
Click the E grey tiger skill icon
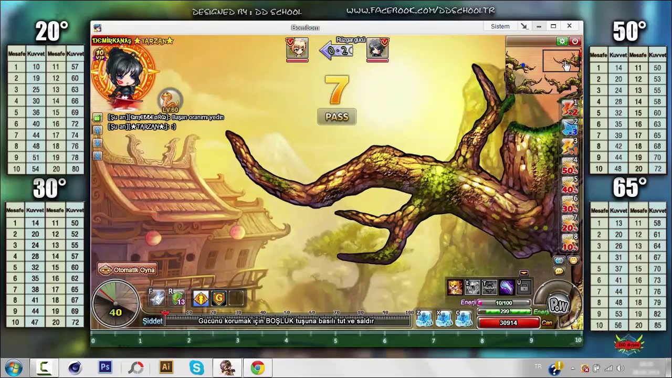click(x=472, y=287)
